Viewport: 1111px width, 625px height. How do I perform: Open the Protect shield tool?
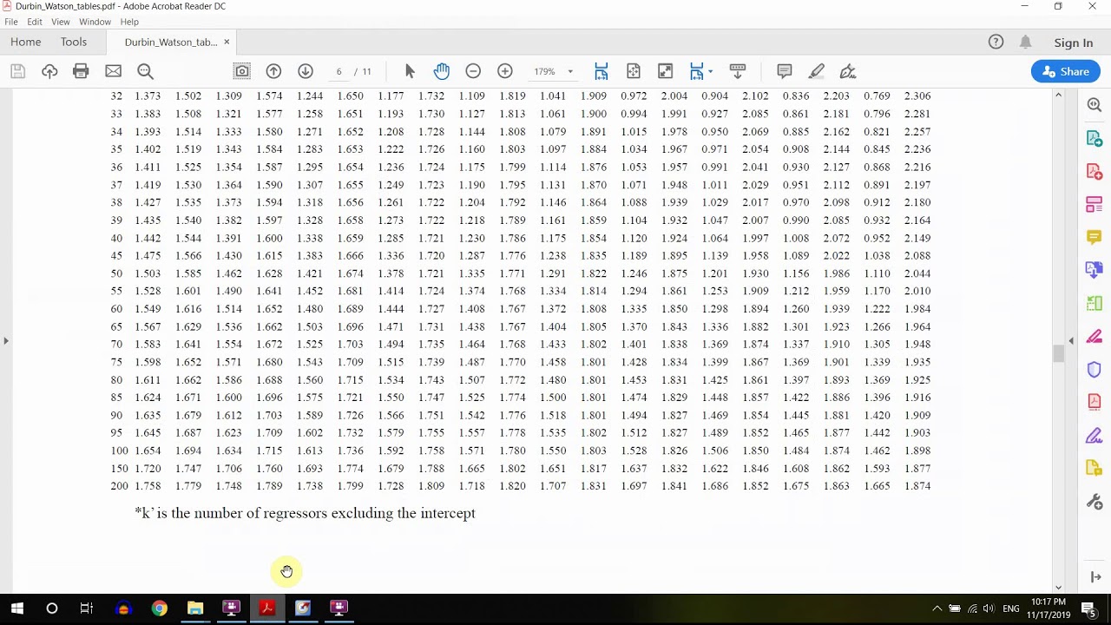pyautogui.click(x=1094, y=370)
